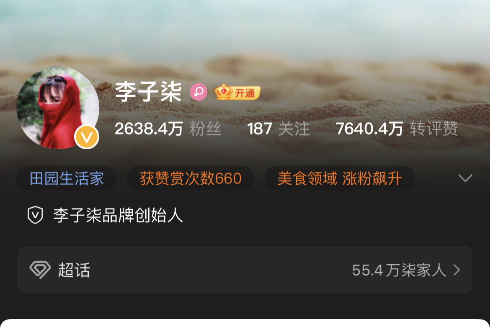View the 2638.4万 粉丝 followers list
The image size is (490, 330).
click(168, 129)
